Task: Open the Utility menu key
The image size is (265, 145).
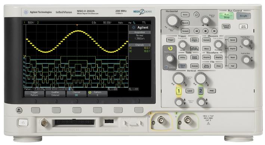Action: click(183, 57)
